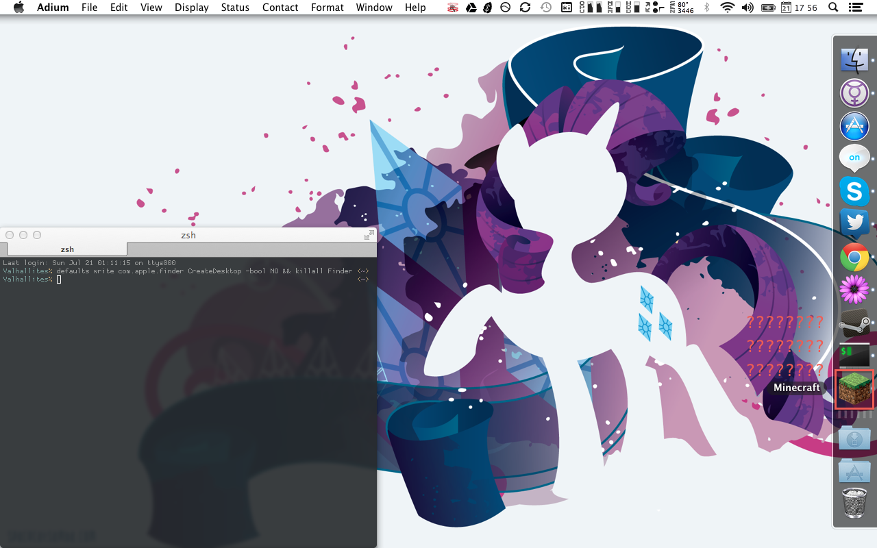Click the circle-slash icon in menu bar

point(506,8)
